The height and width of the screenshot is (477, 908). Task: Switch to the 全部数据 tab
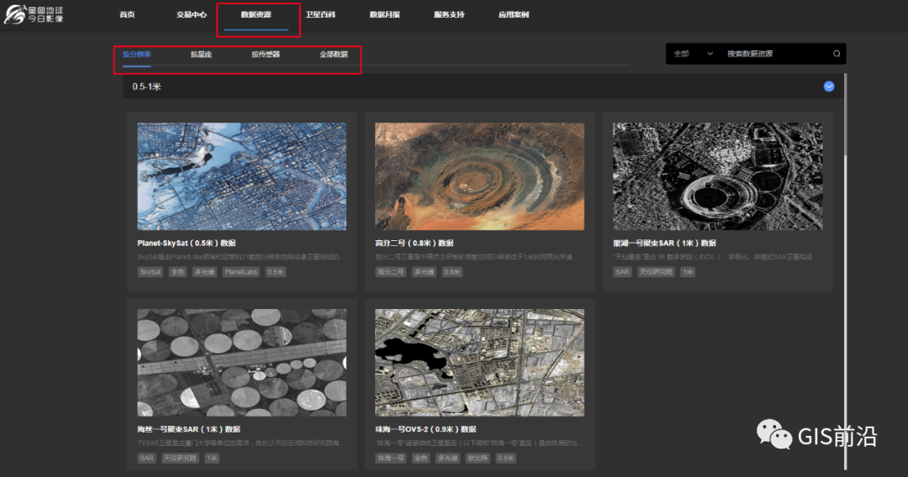[334, 55]
